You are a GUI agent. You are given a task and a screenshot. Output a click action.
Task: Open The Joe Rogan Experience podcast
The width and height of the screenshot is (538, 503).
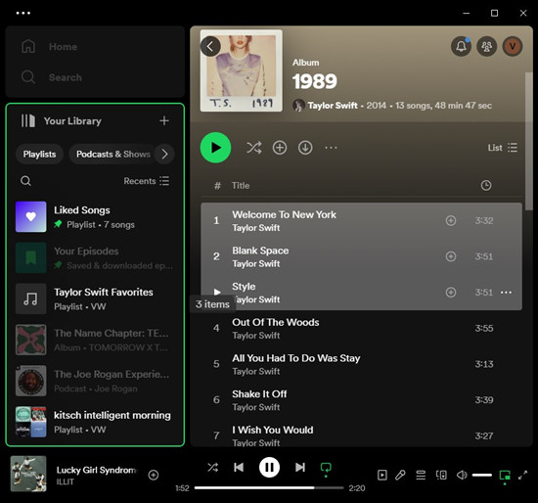[95, 381]
